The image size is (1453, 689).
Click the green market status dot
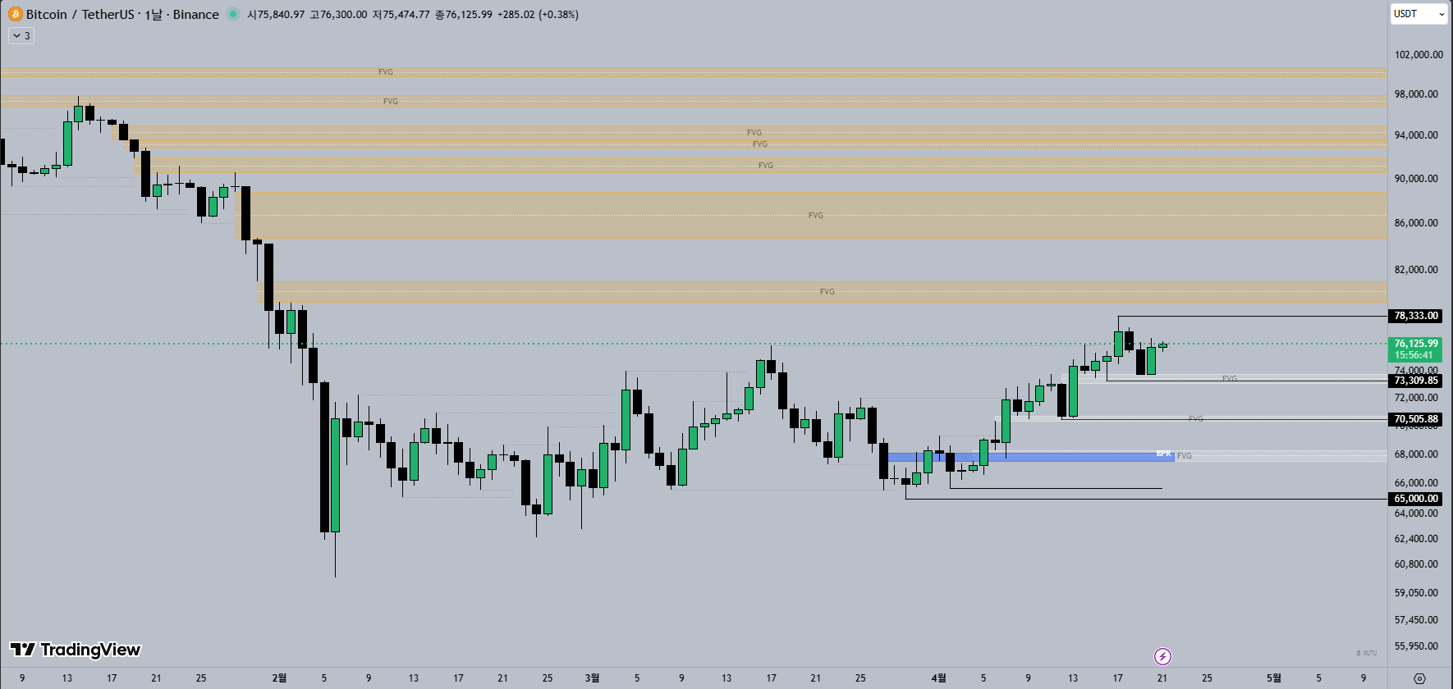click(x=233, y=14)
